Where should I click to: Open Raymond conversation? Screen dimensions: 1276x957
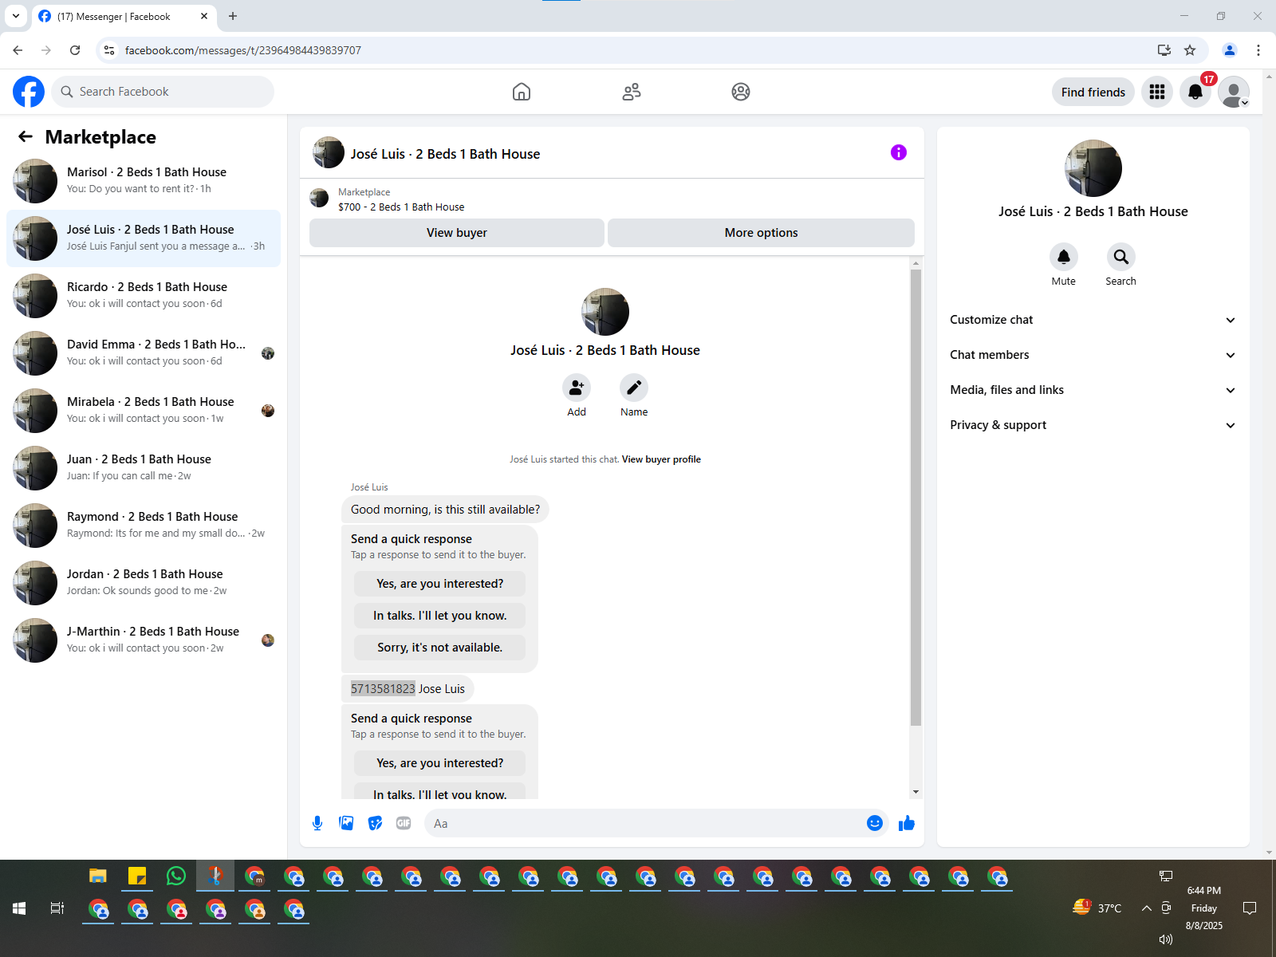pyautogui.click(x=144, y=526)
